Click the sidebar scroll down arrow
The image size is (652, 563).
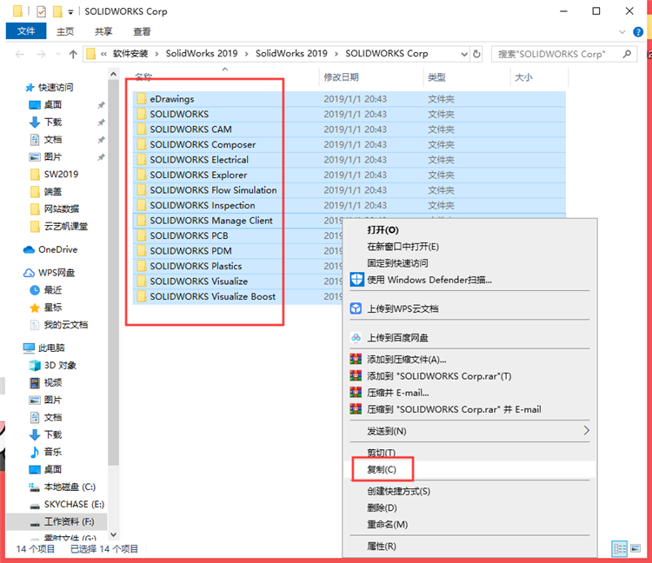tap(113, 534)
